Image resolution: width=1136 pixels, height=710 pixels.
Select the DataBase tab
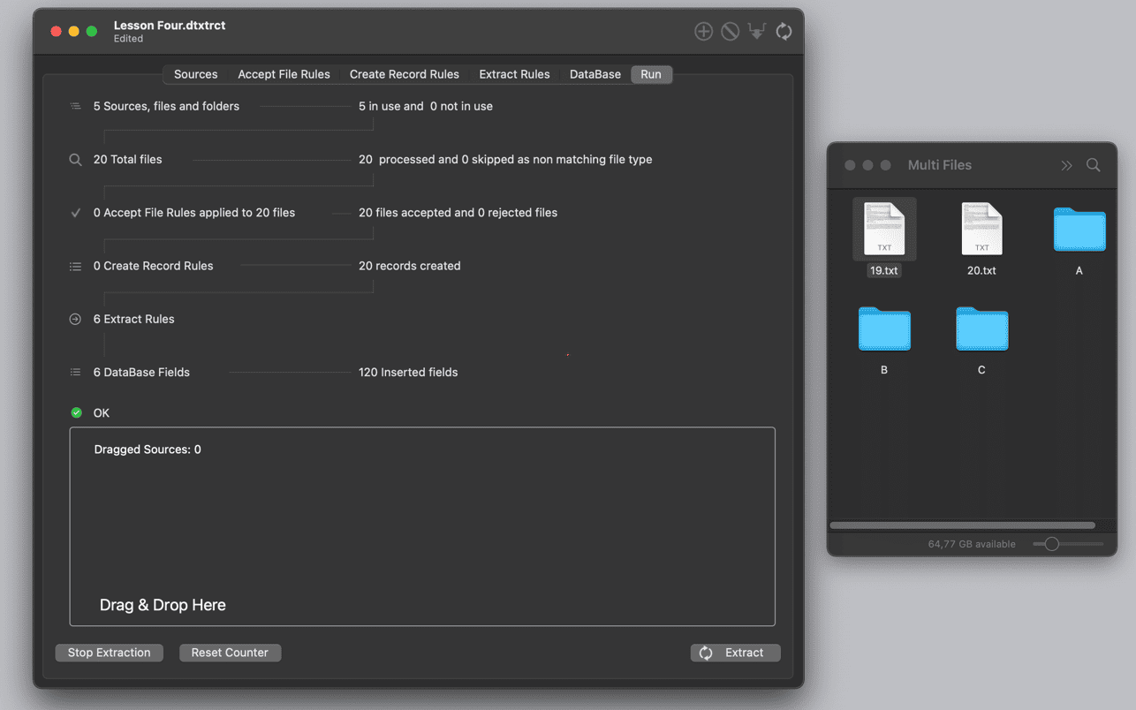click(595, 74)
